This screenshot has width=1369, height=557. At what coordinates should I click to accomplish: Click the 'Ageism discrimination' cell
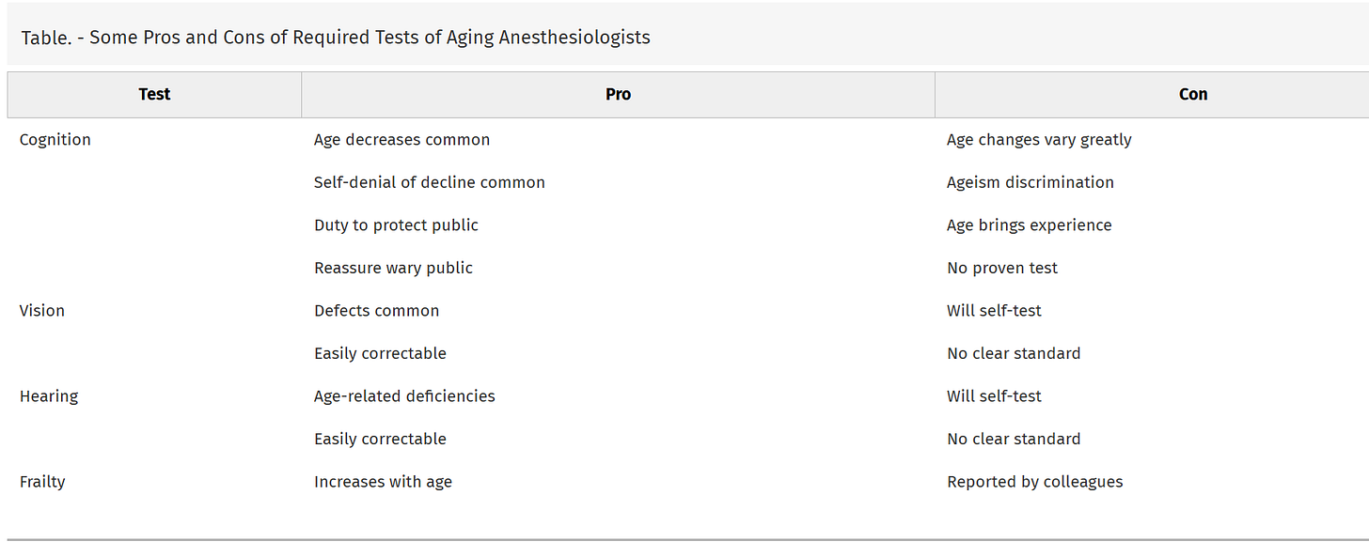tap(1030, 182)
